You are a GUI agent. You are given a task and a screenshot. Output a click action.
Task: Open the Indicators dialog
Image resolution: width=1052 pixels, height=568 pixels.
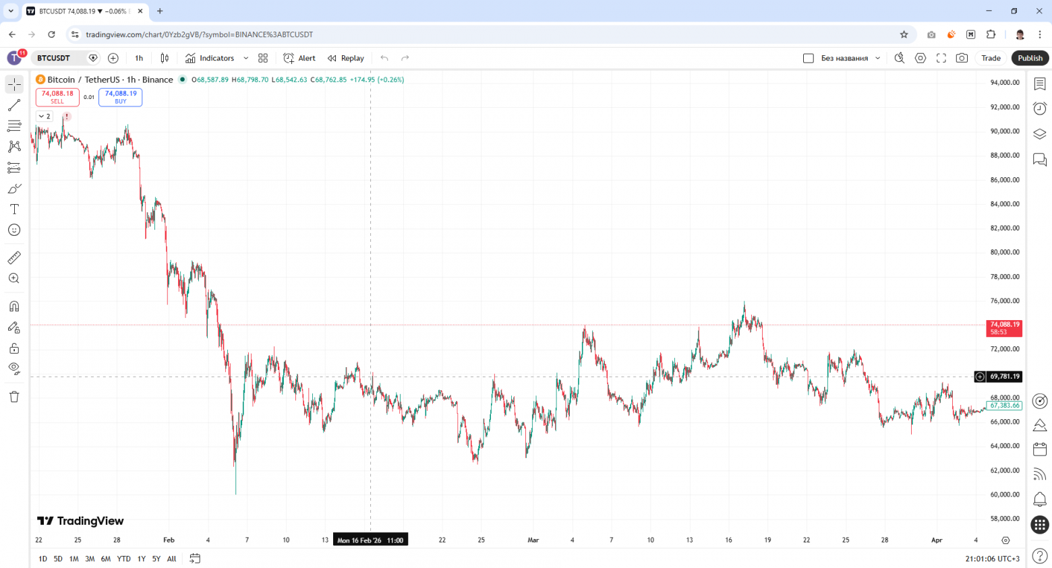tap(210, 58)
